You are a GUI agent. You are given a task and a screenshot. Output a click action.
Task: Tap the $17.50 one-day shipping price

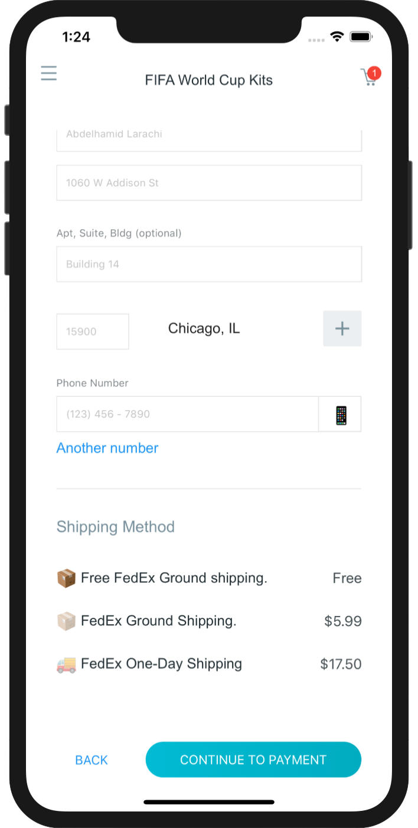341,664
